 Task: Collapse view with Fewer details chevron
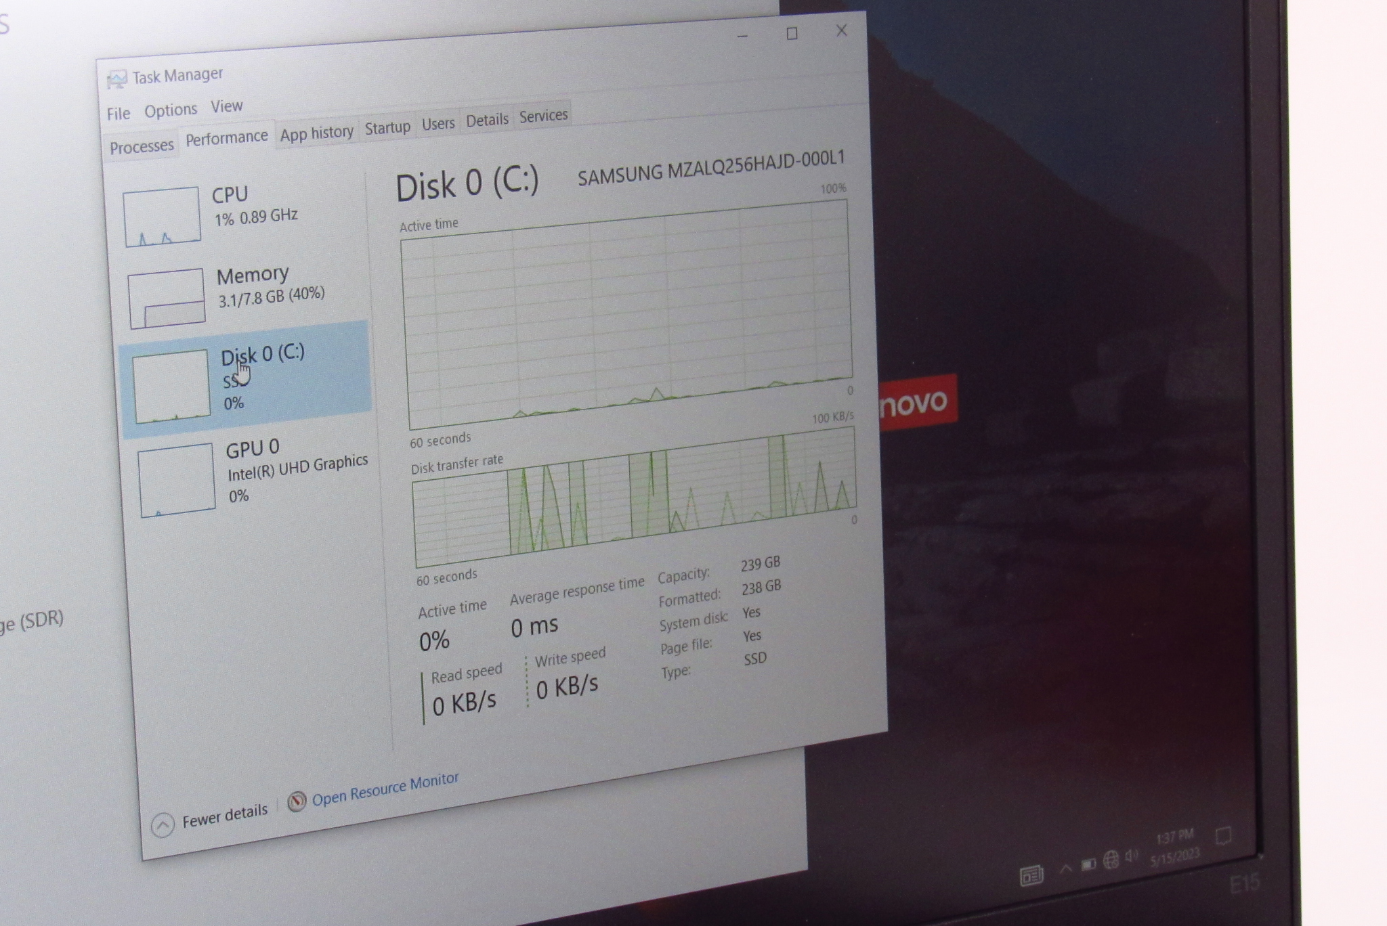(163, 825)
